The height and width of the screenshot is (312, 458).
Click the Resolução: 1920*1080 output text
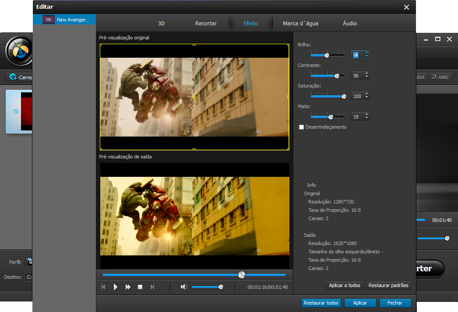tap(332, 243)
